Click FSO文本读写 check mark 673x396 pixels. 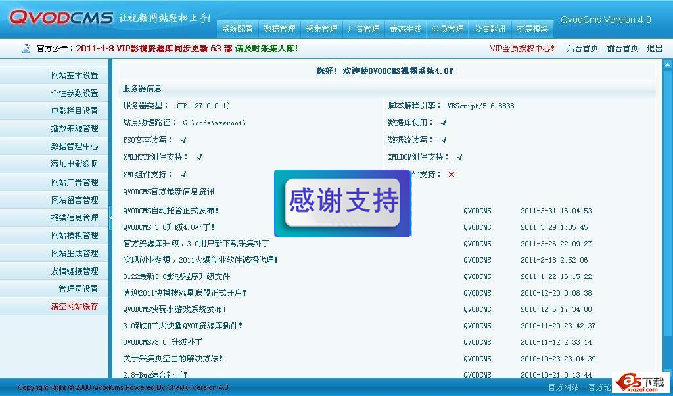pyautogui.click(x=183, y=139)
